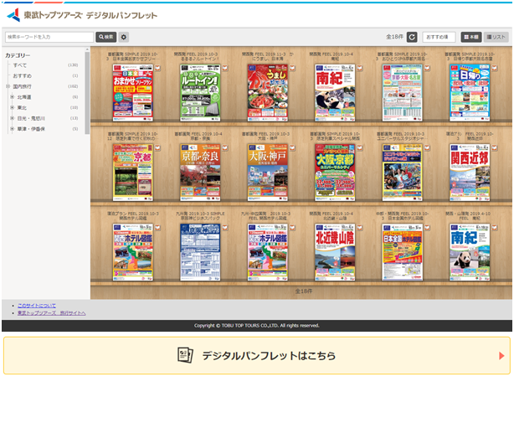Click the カテゴリー heading
The image size is (514, 428).
[x=18, y=55]
